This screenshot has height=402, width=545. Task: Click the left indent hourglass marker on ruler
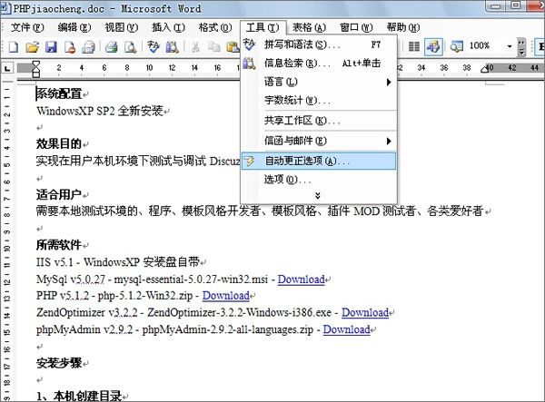click(x=36, y=68)
